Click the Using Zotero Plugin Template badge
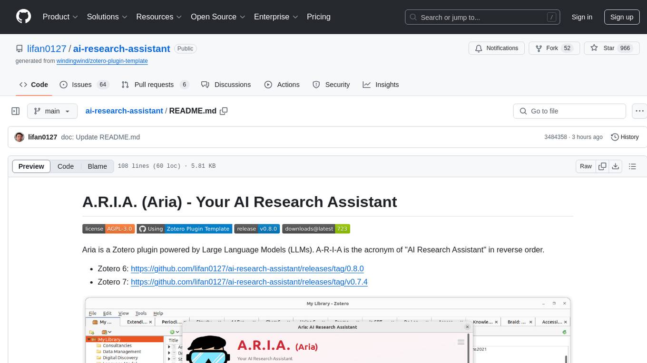This screenshot has height=363, width=647. tap(185, 229)
